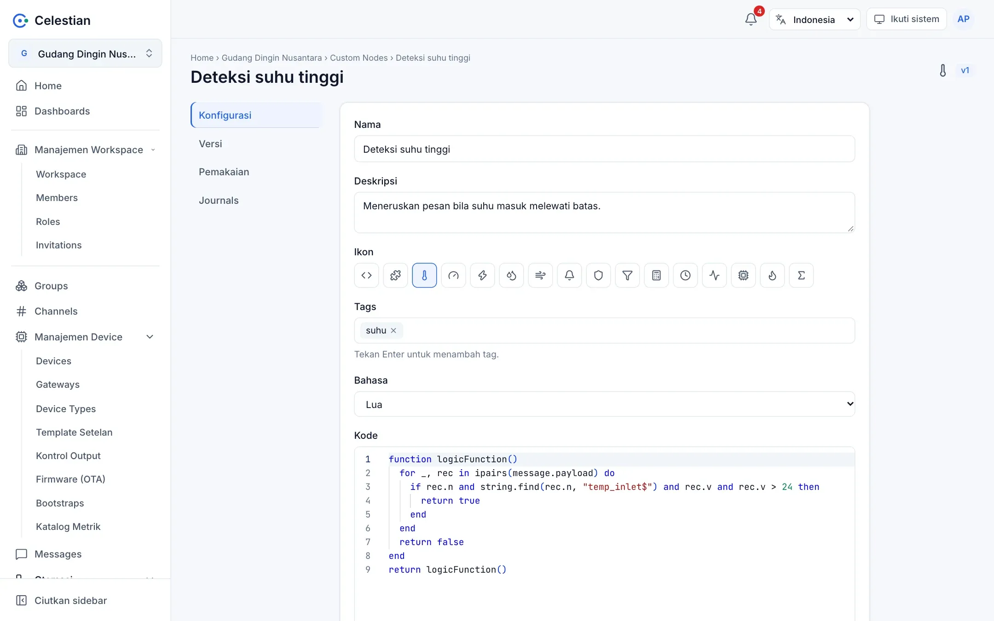
Task: Switch to the Pemakaian tab
Action: pyautogui.click(x=256, y=172)
